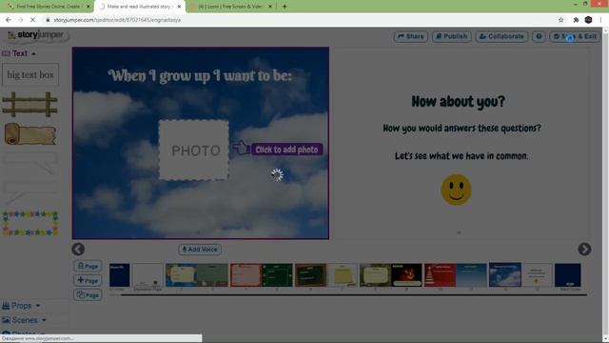Click 'Let's see what we have in common.' text

pos(462,156)
